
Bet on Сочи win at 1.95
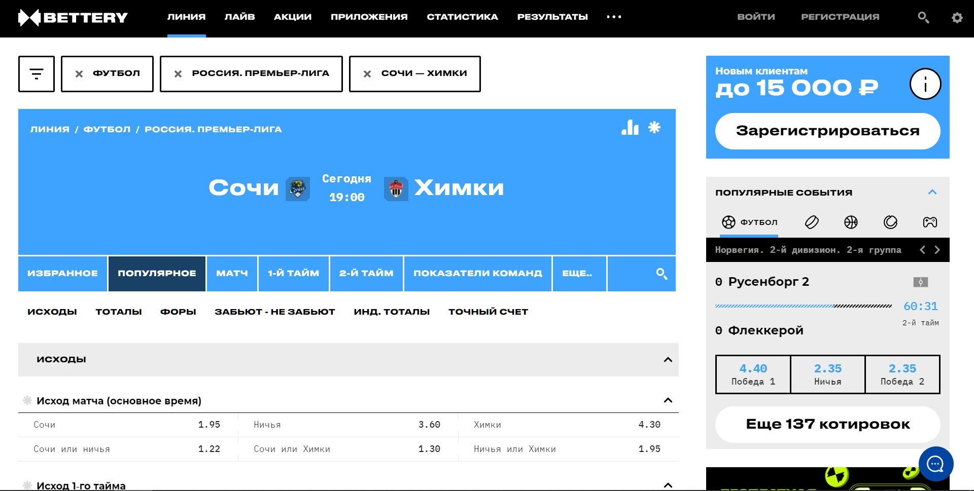point(127,425)
